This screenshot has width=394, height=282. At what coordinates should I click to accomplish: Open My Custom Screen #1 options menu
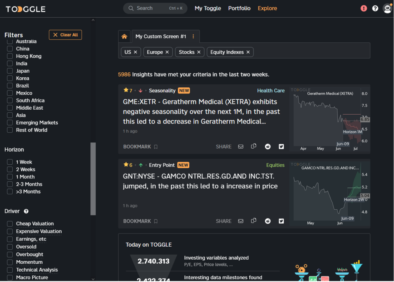(x=193, y=37)
